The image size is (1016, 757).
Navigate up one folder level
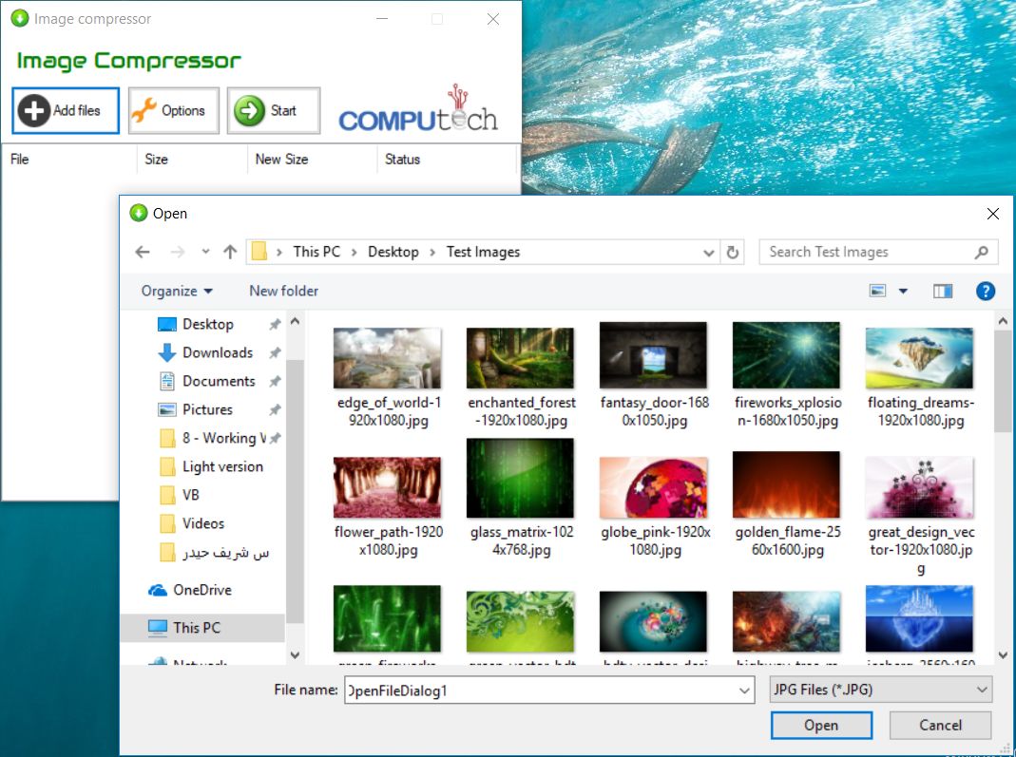coord(229,252)
